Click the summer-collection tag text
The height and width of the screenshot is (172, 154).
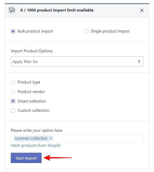[x=31, y=138]
